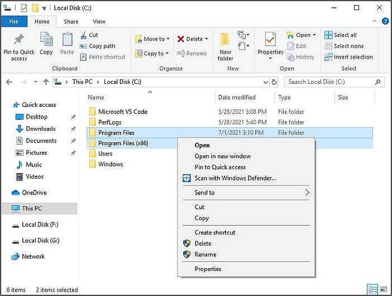Screen dimensions: 392x296
Task: Select Rename in the context menu
Action: pos(205,255)
